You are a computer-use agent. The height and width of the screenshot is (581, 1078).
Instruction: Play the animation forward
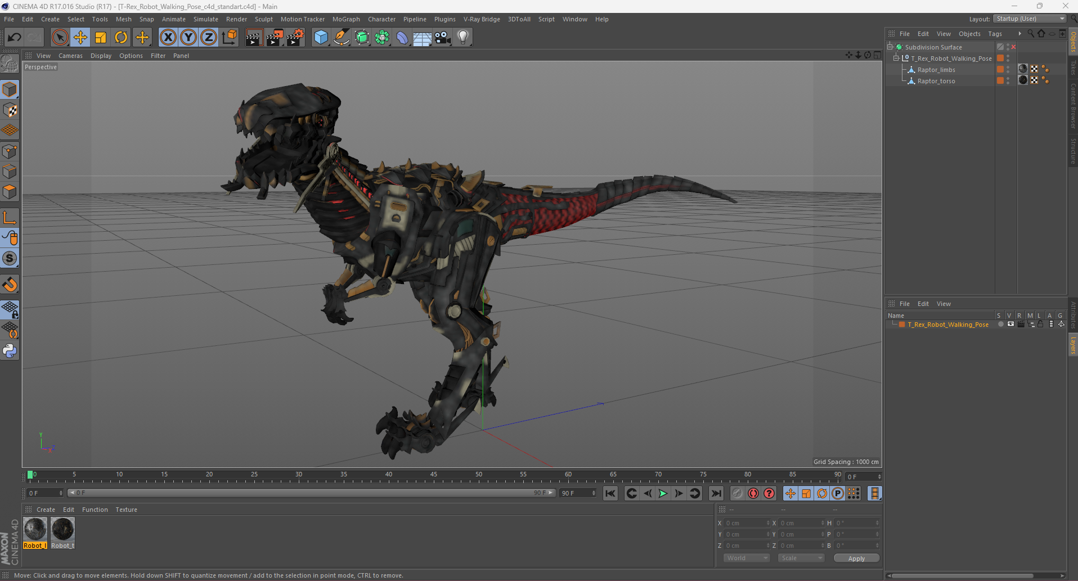663,493
